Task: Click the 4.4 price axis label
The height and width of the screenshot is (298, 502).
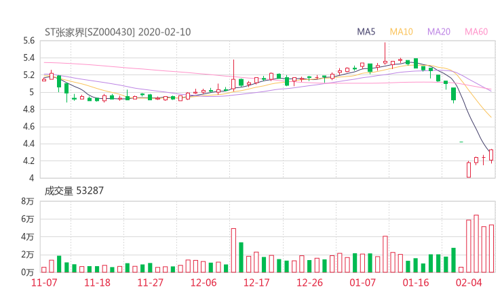Action: [28, 144]
